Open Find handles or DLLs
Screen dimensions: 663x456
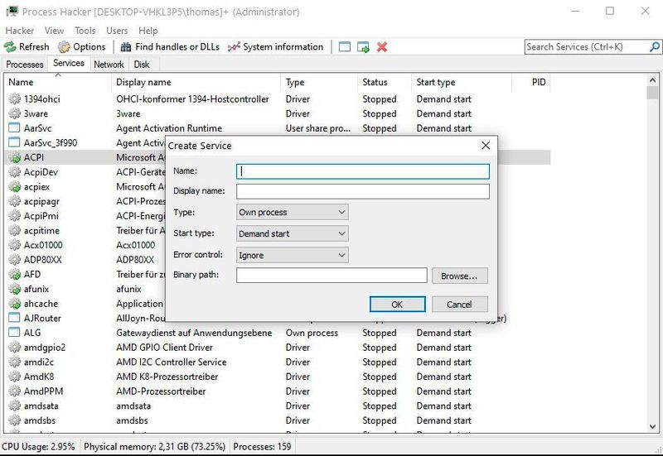pyautogui.click(x=170, y=47)
